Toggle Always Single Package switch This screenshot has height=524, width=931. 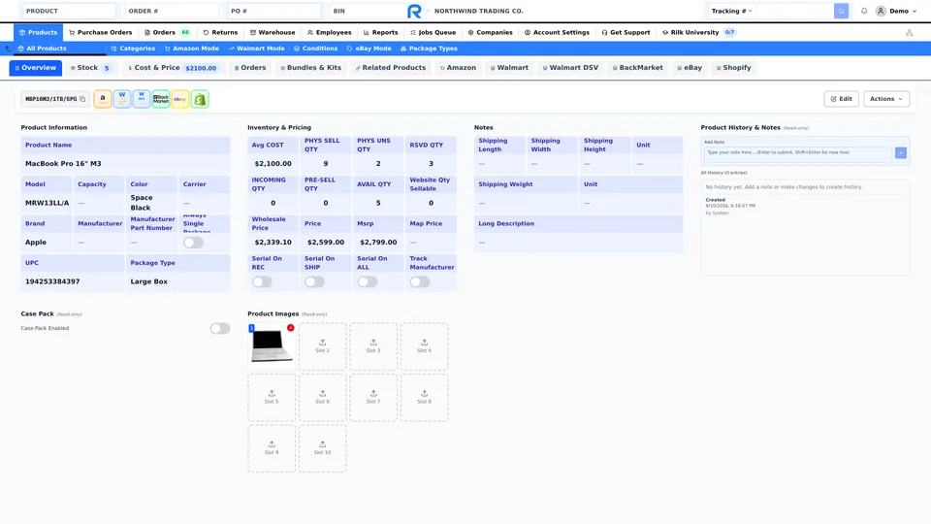pos(194,243)
